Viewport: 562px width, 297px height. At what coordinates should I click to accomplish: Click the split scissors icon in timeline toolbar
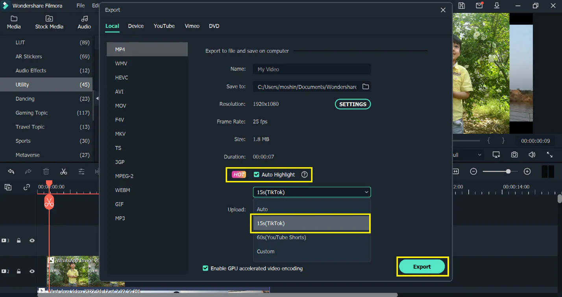coord(64,172)
